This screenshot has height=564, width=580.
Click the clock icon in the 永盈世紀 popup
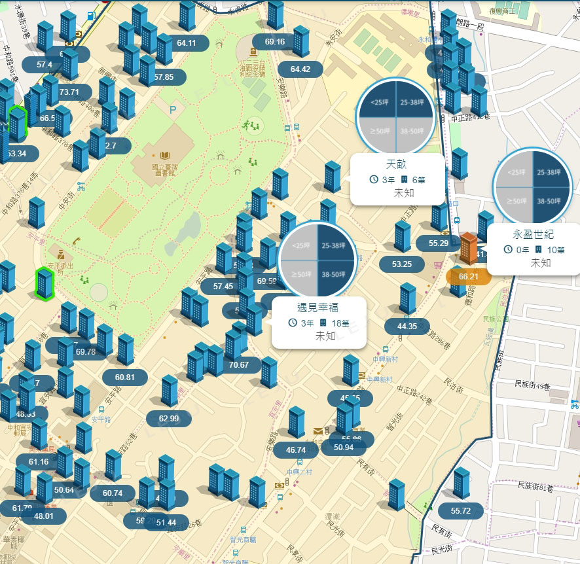click(x=508, y=249)
